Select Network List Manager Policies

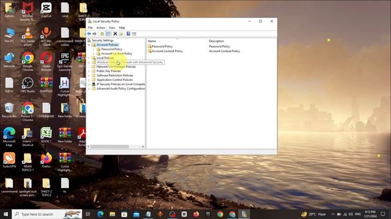click(x=116, y=66)
